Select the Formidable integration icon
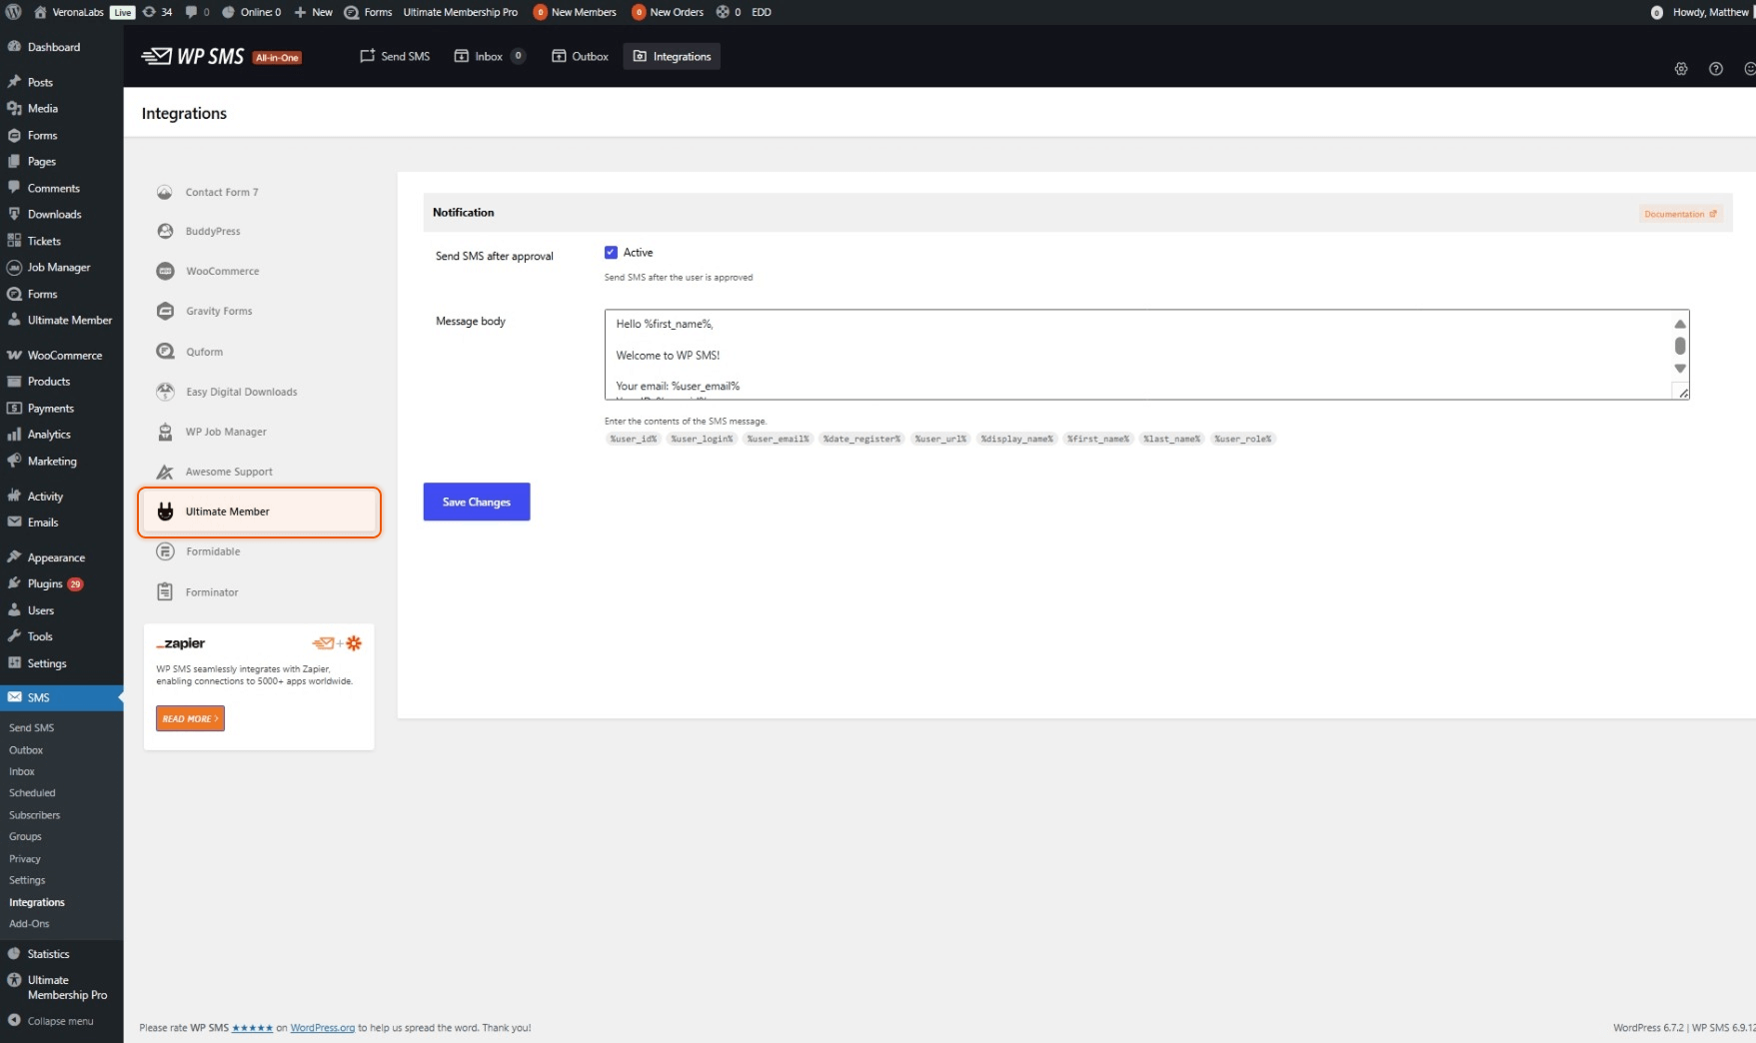Image resolution: width=1756 pixels, height=1043 pixels. tap(165, 551)
